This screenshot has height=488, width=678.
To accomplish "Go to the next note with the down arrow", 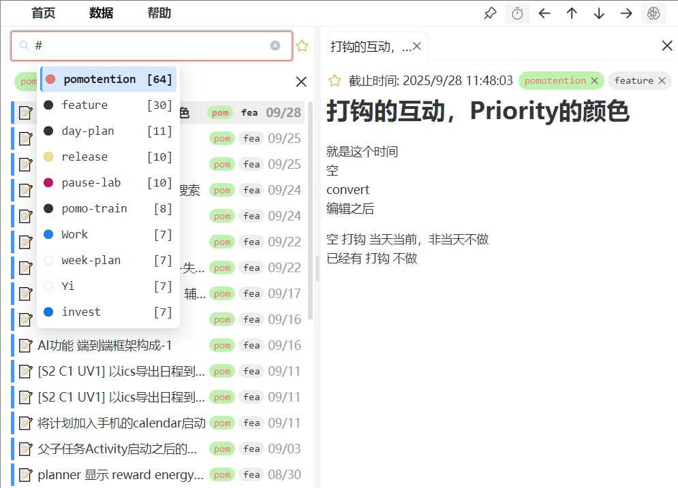I will point(599,14).
